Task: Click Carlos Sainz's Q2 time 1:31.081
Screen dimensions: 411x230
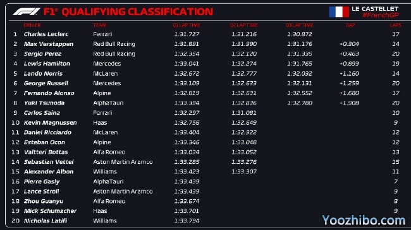Action: tap(244, 113)
